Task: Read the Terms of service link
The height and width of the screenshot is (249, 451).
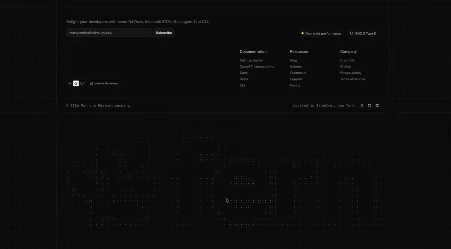Action: pyautogui.click(x=353, y=79)
